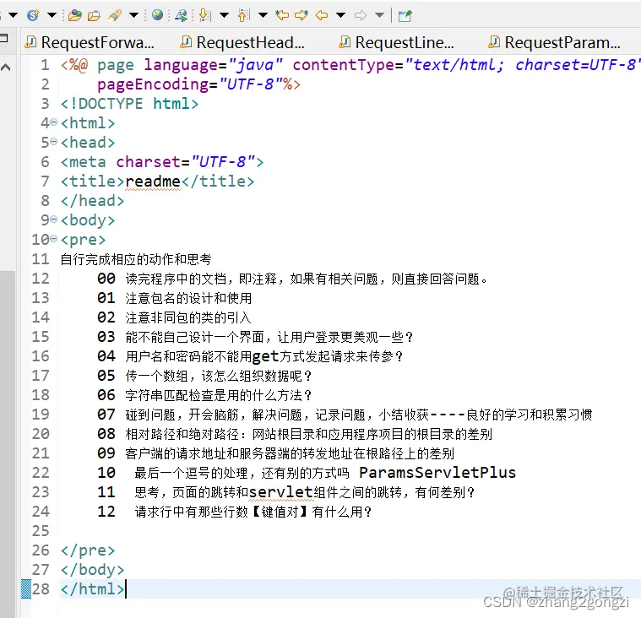Click the closing </pre> tag on line 26
Viewport: 641px width, 618px height.
pos(88,550)
